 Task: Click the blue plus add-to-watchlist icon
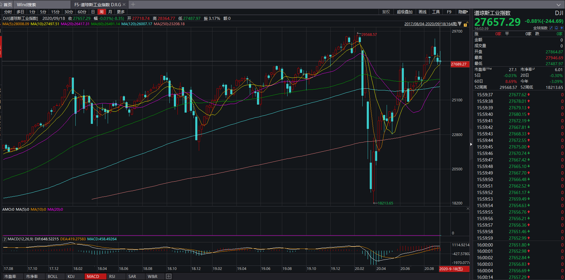pyautogui.click(x=562, y=28)
